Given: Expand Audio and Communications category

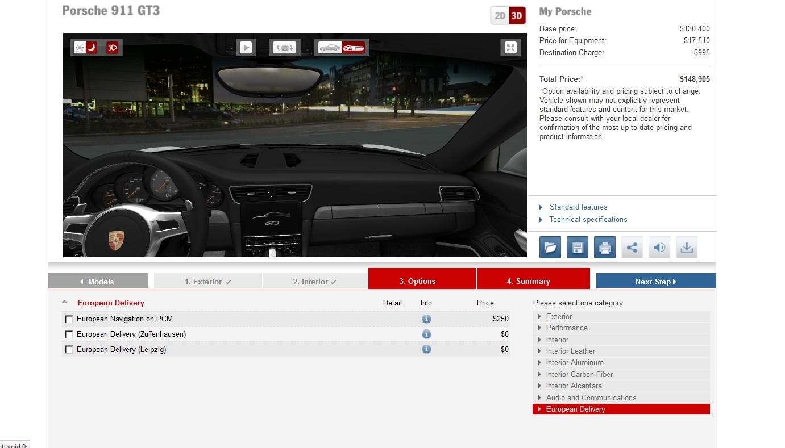Looking at the screenshot, I should (621, 397).
